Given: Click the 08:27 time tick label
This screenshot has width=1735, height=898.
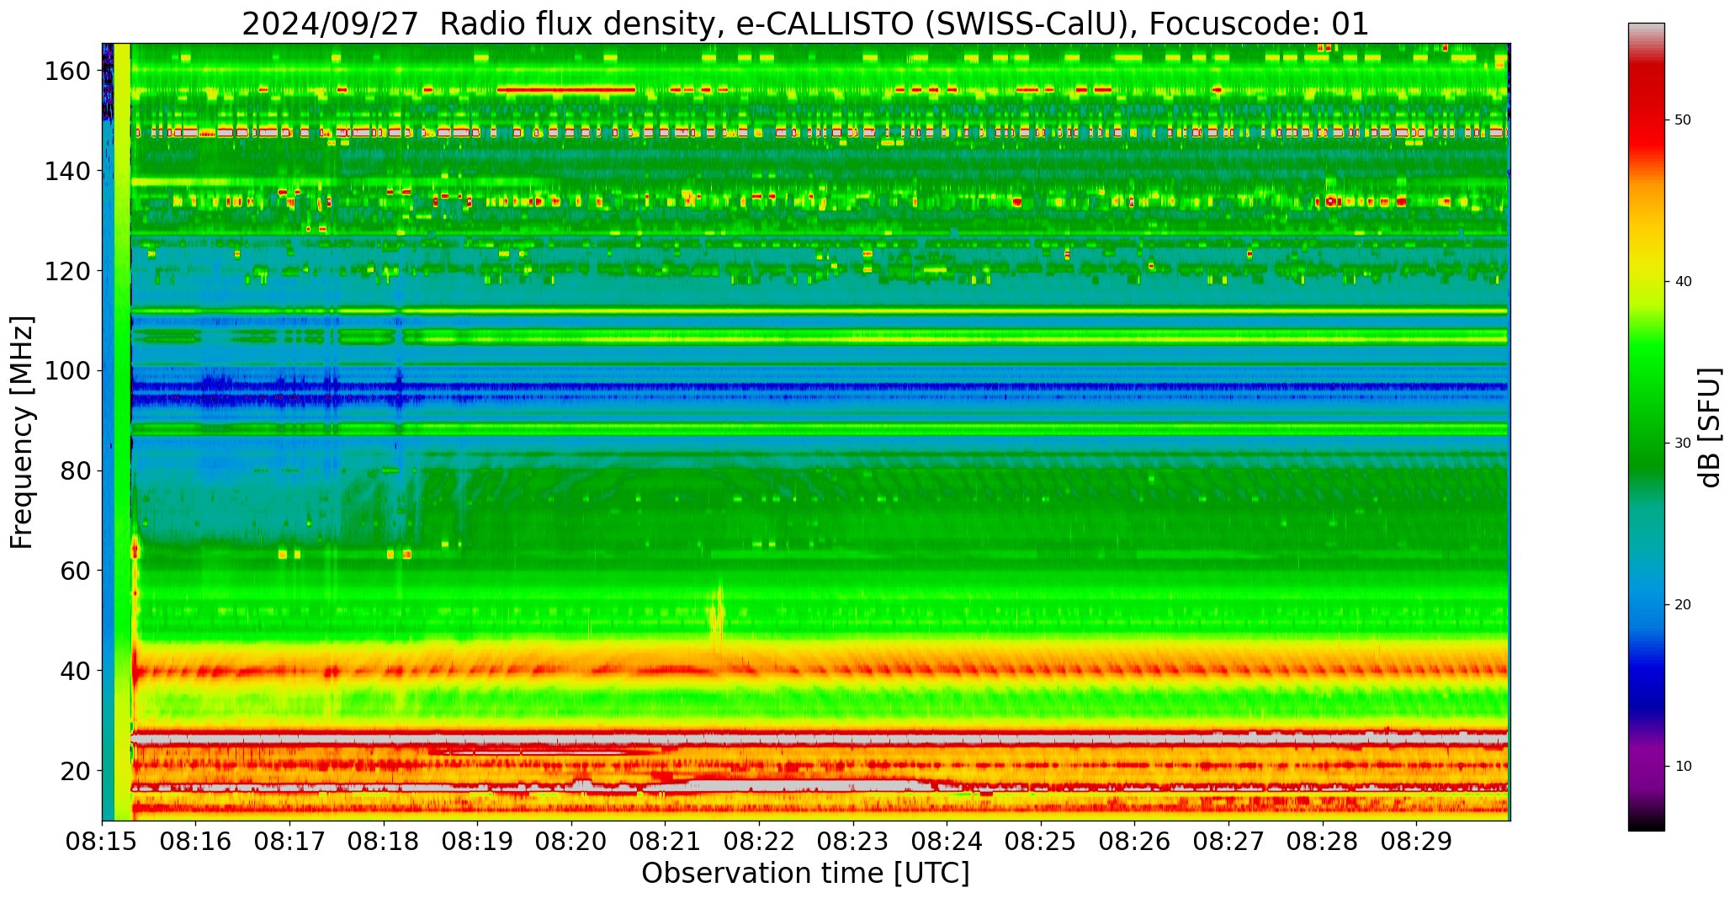Looking at the screenshot, I should coord(1228,842).
